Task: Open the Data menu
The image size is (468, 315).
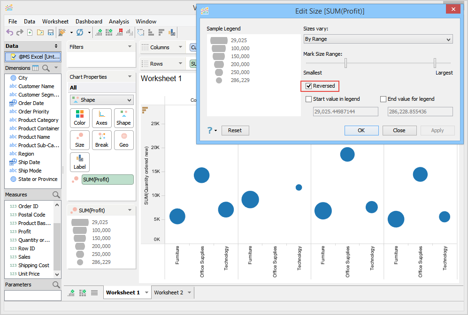Action: 30,22
